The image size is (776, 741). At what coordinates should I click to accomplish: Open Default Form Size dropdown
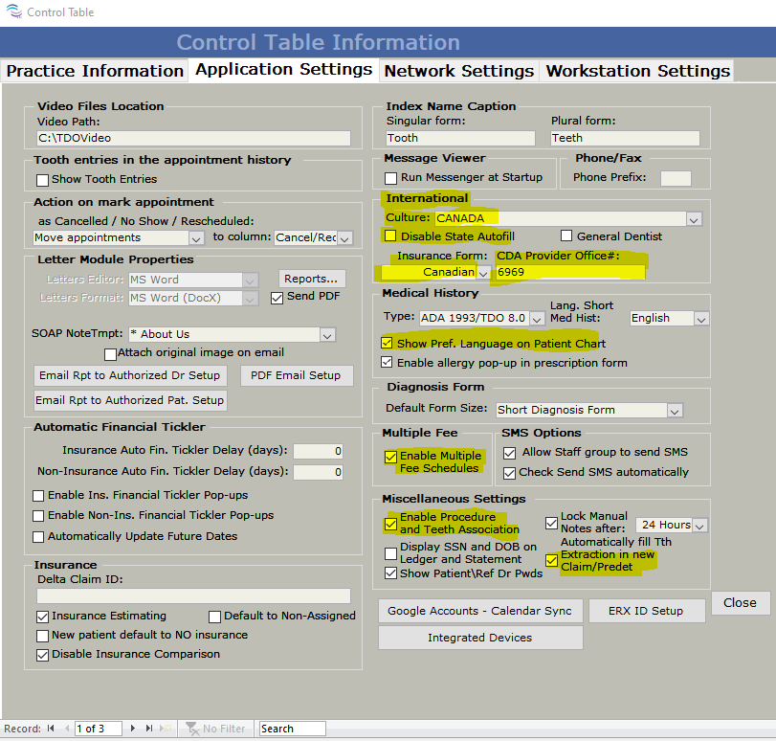pyautogui.click(x=675, y=411)
